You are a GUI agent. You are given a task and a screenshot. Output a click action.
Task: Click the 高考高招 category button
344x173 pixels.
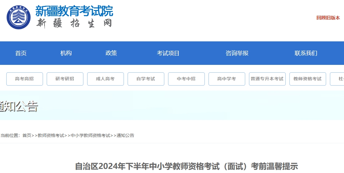24,79
